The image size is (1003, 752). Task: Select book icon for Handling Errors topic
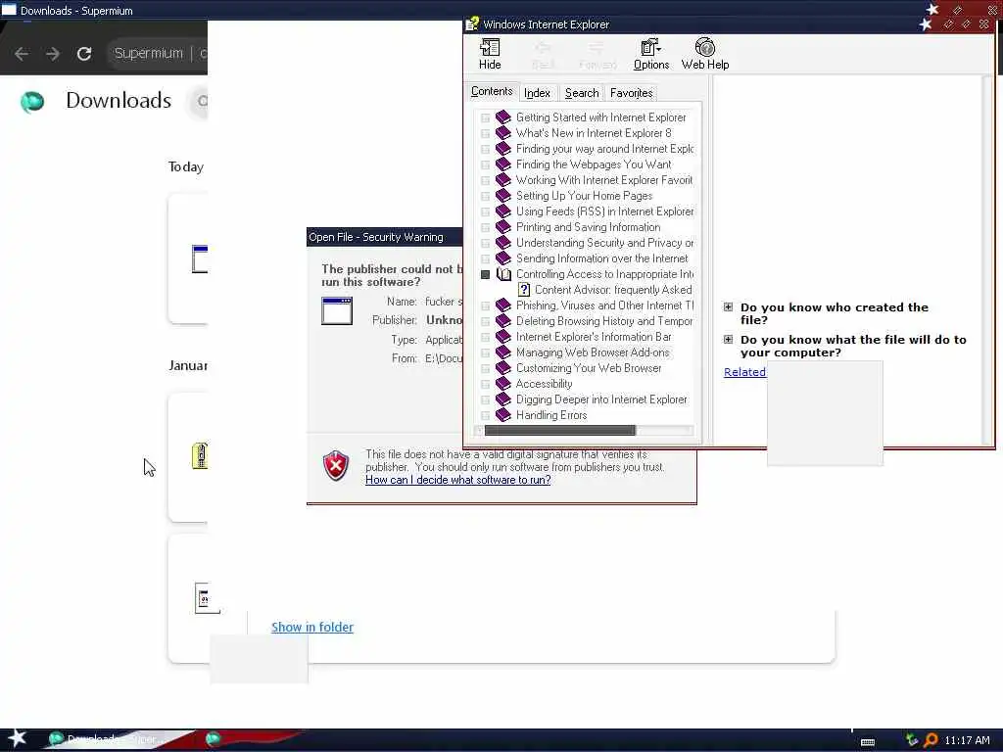[x=503, y=415]
